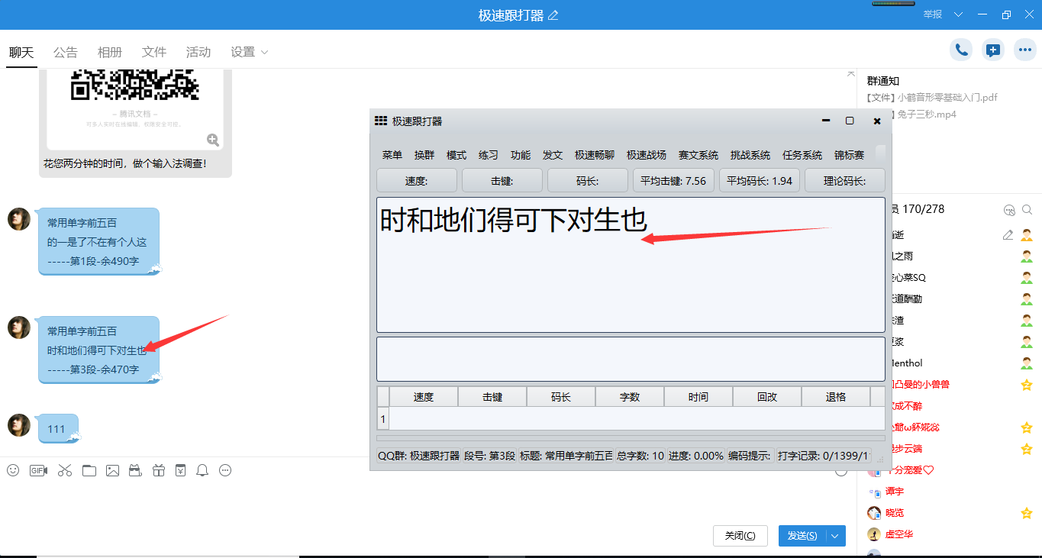Open the 功能 menu
Viewport: 1042px width, 558px height.
click(x=521, y=155)
